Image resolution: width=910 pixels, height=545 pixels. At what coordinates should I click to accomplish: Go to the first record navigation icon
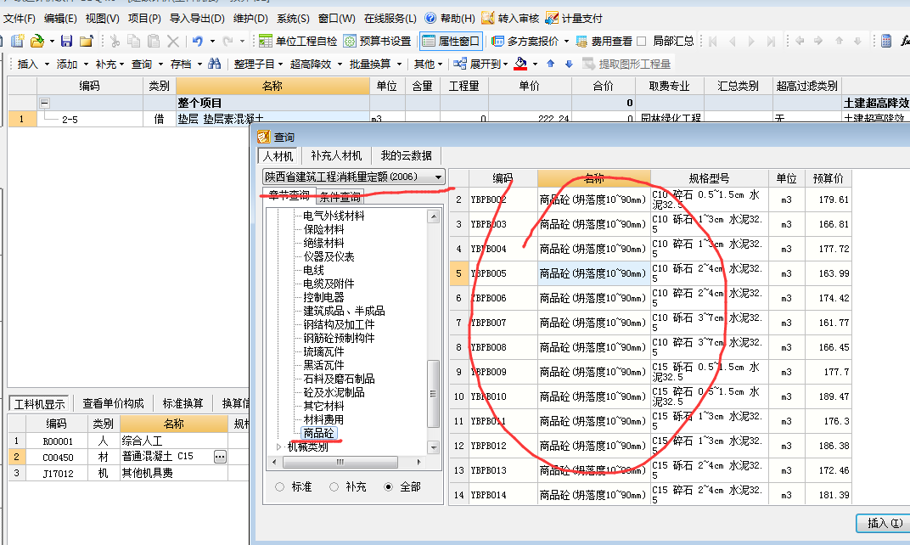click(x=713, y=42)
